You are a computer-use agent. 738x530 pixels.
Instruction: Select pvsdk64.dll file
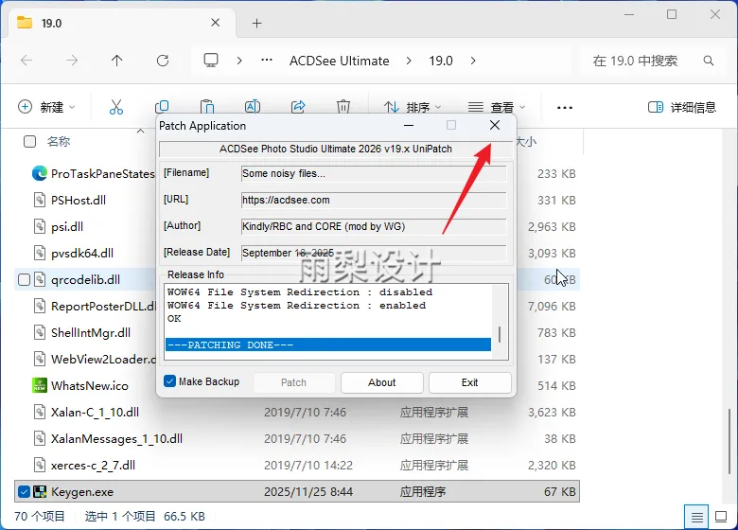point(82,254)
